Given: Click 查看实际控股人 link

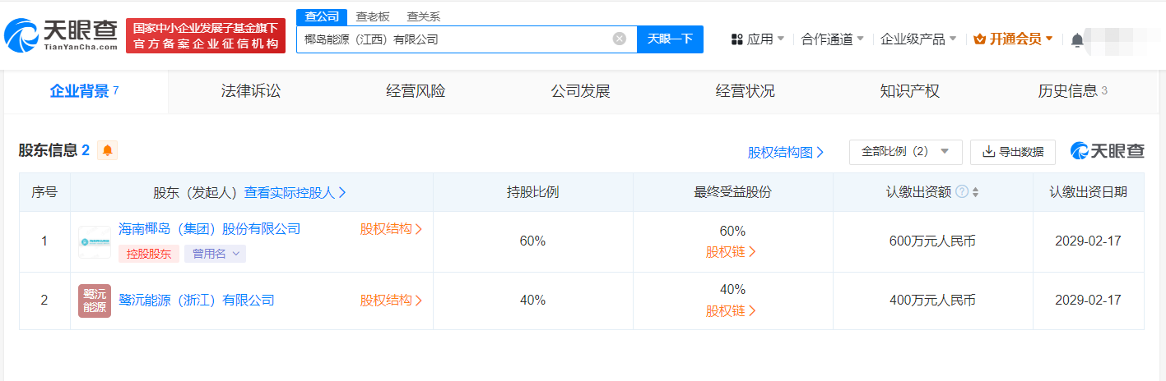Looking at the screenshot, I should (x=295, y=192).
